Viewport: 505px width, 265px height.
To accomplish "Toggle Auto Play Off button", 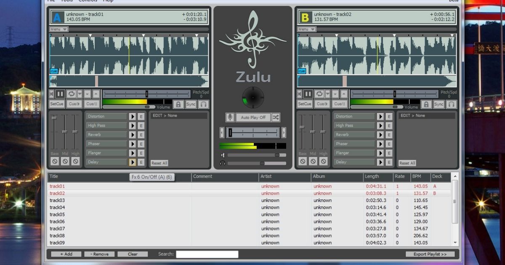I will 253,117.
